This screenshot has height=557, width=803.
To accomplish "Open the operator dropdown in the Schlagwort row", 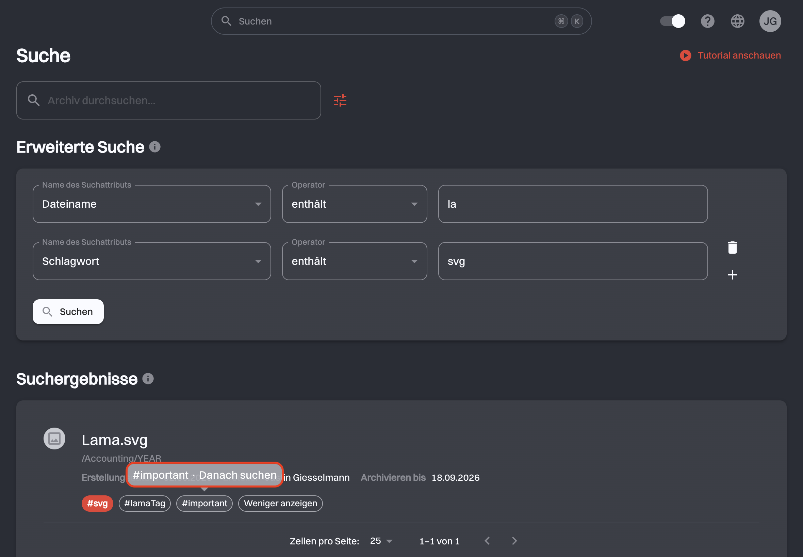I will (x=354, y=261).
